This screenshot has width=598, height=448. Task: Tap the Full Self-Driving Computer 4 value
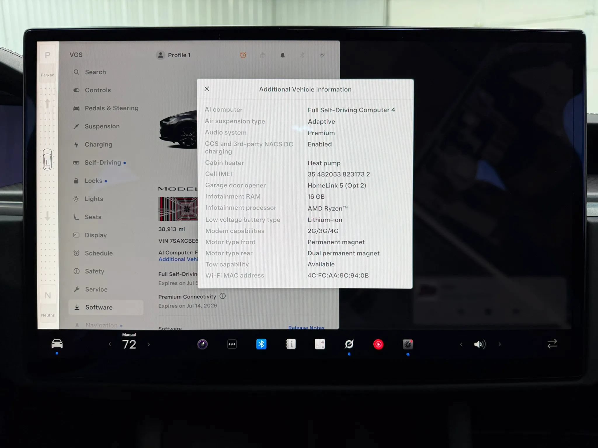click(x=351, y=110)
